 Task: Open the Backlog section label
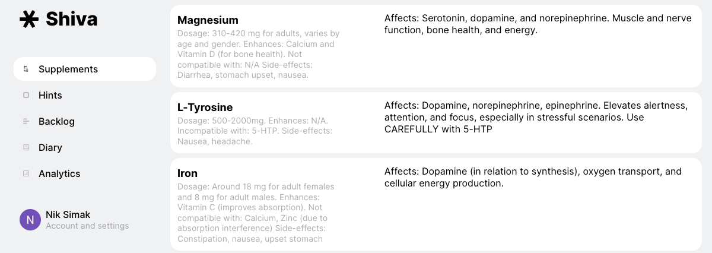coord(56,122)
